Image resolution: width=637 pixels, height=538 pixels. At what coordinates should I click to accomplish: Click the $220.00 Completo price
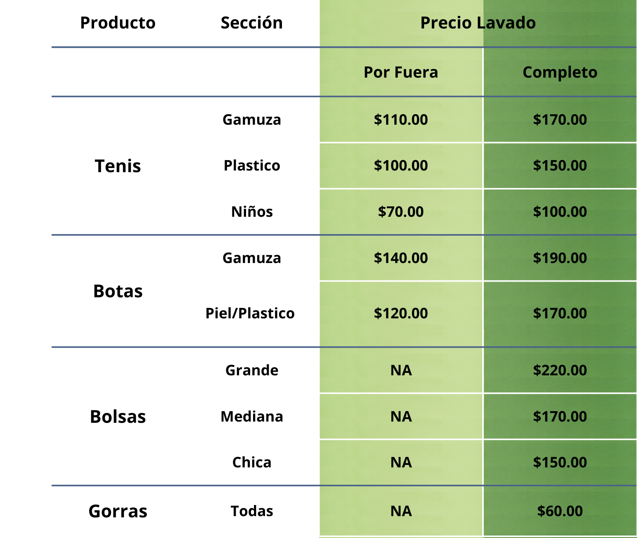[x=559, y=370]
